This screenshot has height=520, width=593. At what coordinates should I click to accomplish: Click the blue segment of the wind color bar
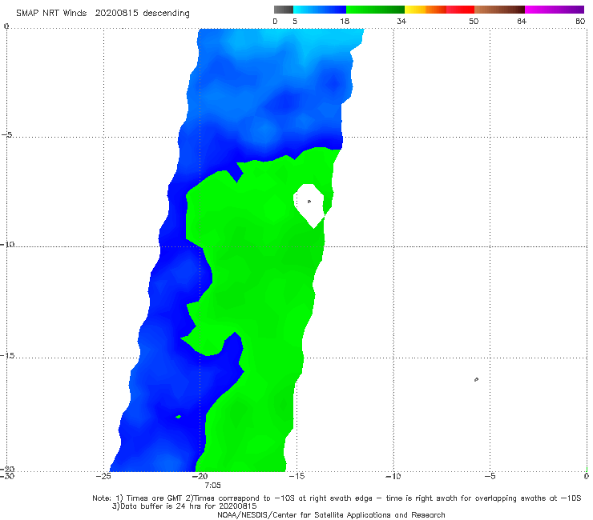click(x=320, y=10)
